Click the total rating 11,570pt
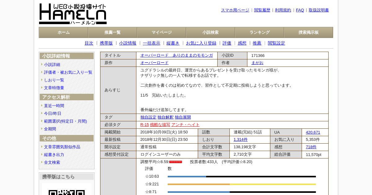The width and height of the screenshot is (372, 195). 314,155
